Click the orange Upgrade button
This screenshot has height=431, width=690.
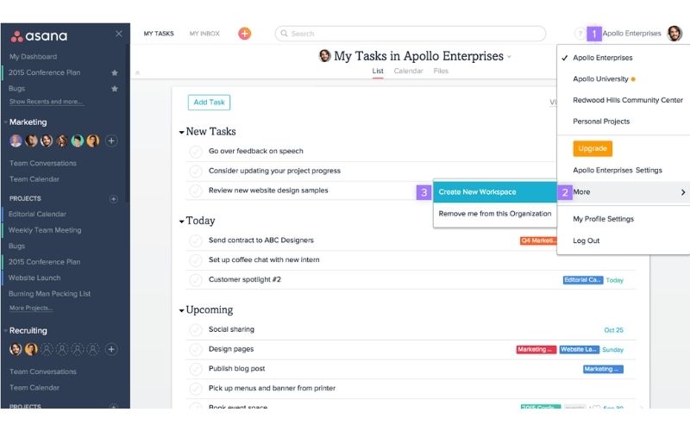(x=593, y=148)
